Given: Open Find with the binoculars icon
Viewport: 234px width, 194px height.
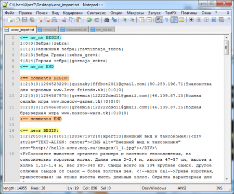Looking at the screenshot, I should click(107, 20).
